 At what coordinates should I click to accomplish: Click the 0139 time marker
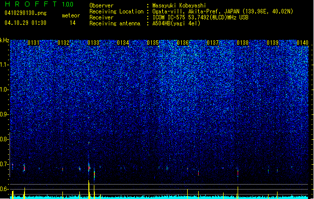[x=273, y=43]
